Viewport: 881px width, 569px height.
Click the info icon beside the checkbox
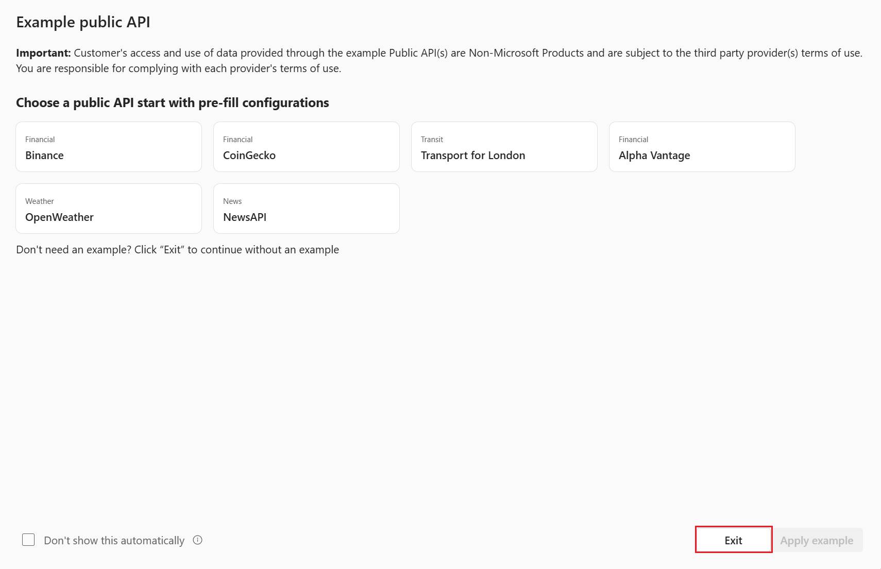pos(197,540)
